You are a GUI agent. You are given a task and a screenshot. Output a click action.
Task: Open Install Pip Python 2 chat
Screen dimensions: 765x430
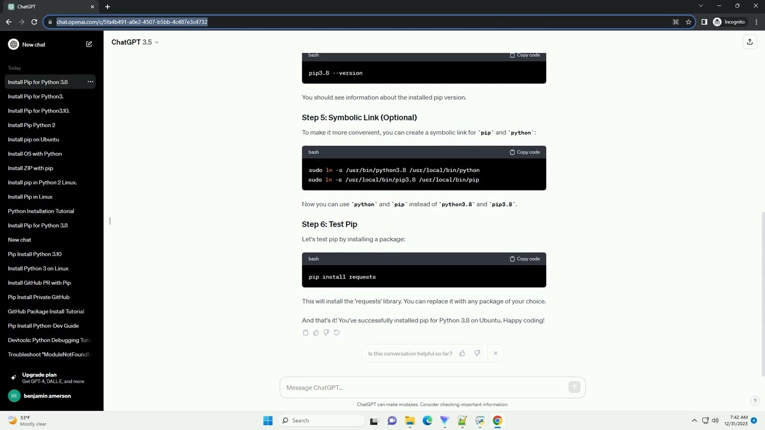[x=51, y=125]
